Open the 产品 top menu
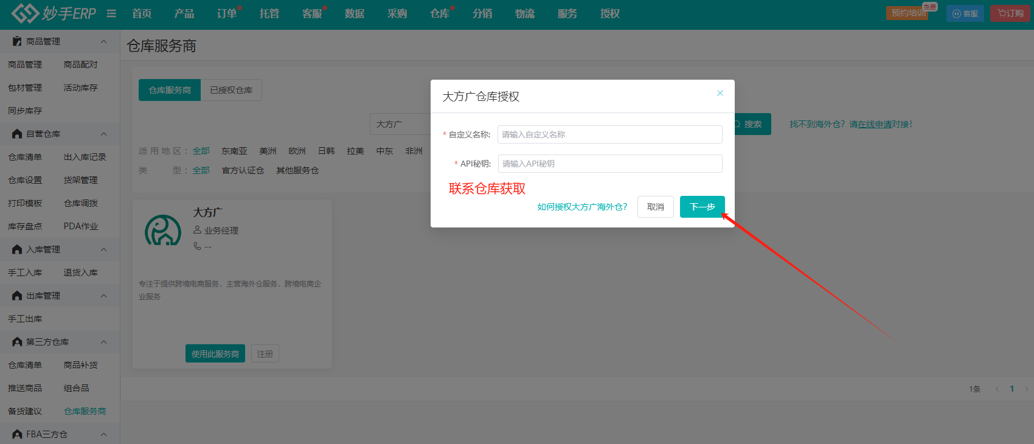 click(184, 13)
